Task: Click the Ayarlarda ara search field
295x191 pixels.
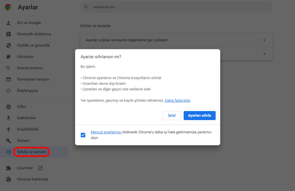Action: tap(177, 7)
